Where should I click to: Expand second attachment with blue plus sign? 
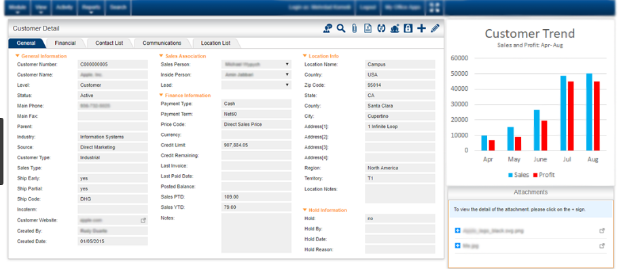[458, 246]
